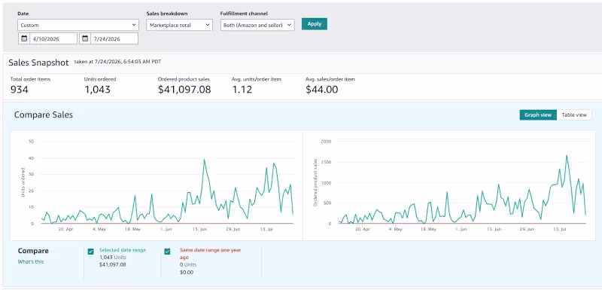Toggle Same date range one year ago checkbox
This screenshot has height=290, width=602.
[x=167, y=252]
